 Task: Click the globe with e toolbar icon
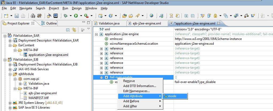236,16
